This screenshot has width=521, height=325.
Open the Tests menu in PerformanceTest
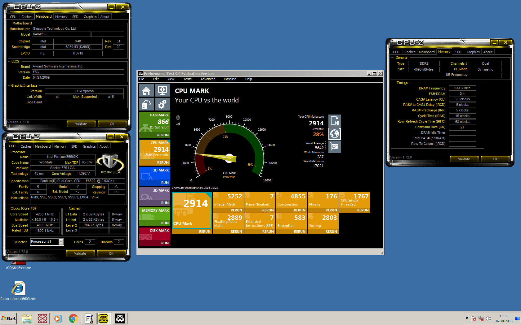coord(187,79)
